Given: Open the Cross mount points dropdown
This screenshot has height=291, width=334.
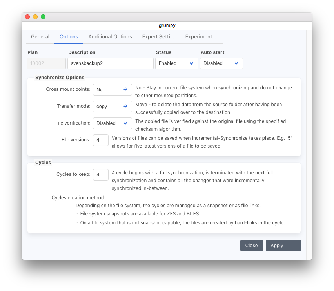Looking at the screenshot, I should click(112, 90).
